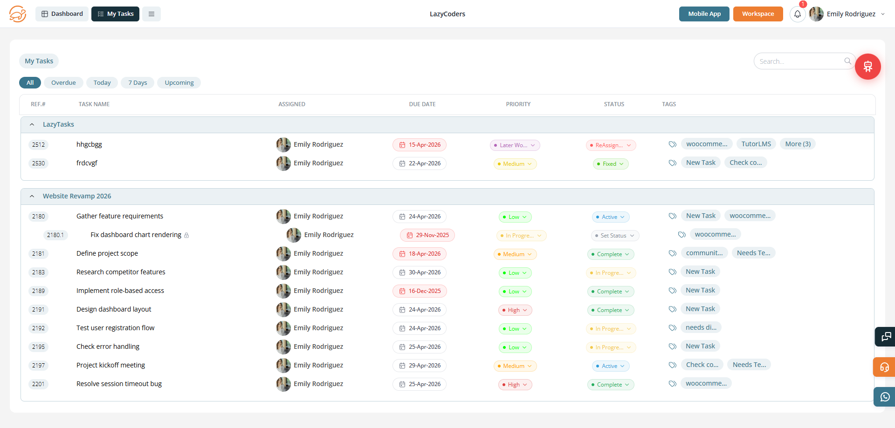This screenshot has width=895, height=428.
Task: Click the LazyCoders logo icon
Action: [x=18, y=14]
